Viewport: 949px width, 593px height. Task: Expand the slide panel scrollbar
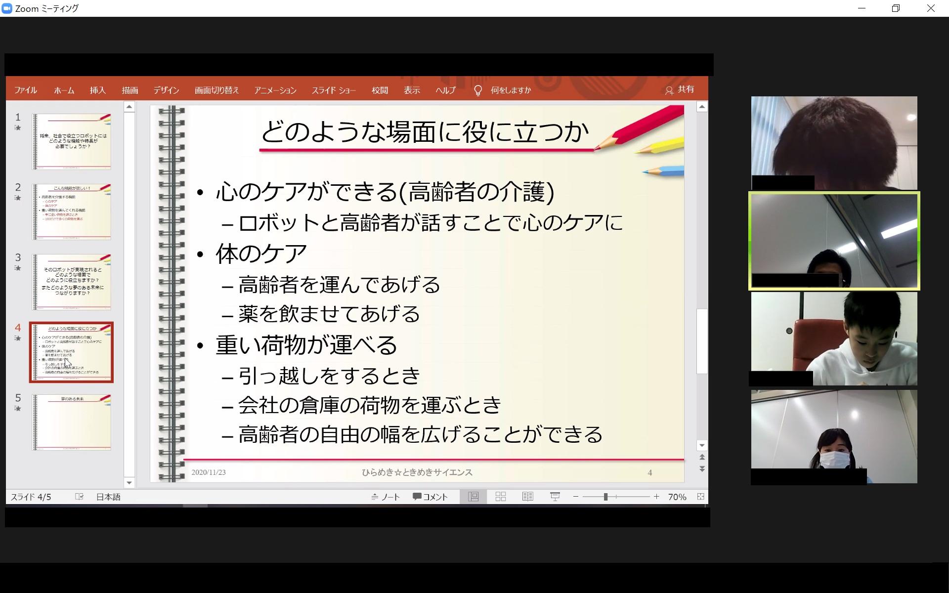tap(132, 294)
